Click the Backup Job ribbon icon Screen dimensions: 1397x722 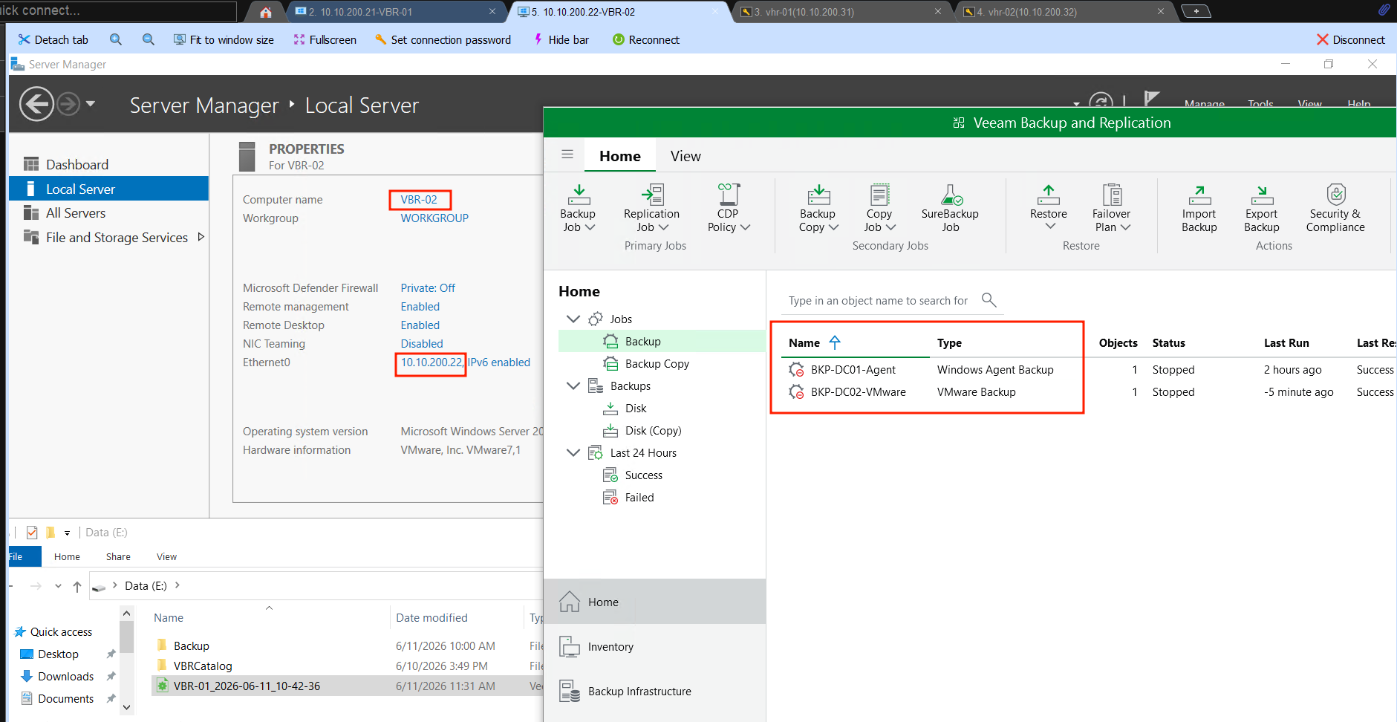pos(579,195)
